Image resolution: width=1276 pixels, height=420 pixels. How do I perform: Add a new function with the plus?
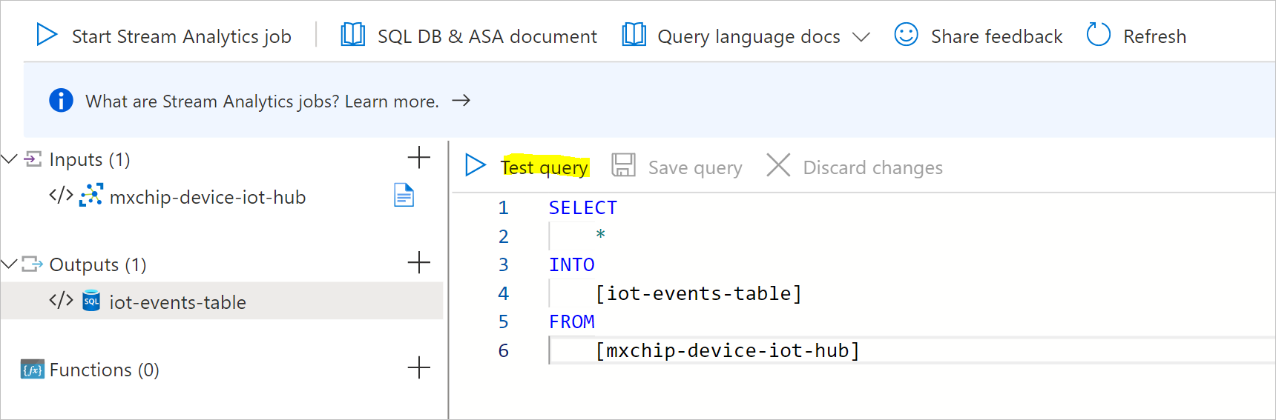coord(419,367)
